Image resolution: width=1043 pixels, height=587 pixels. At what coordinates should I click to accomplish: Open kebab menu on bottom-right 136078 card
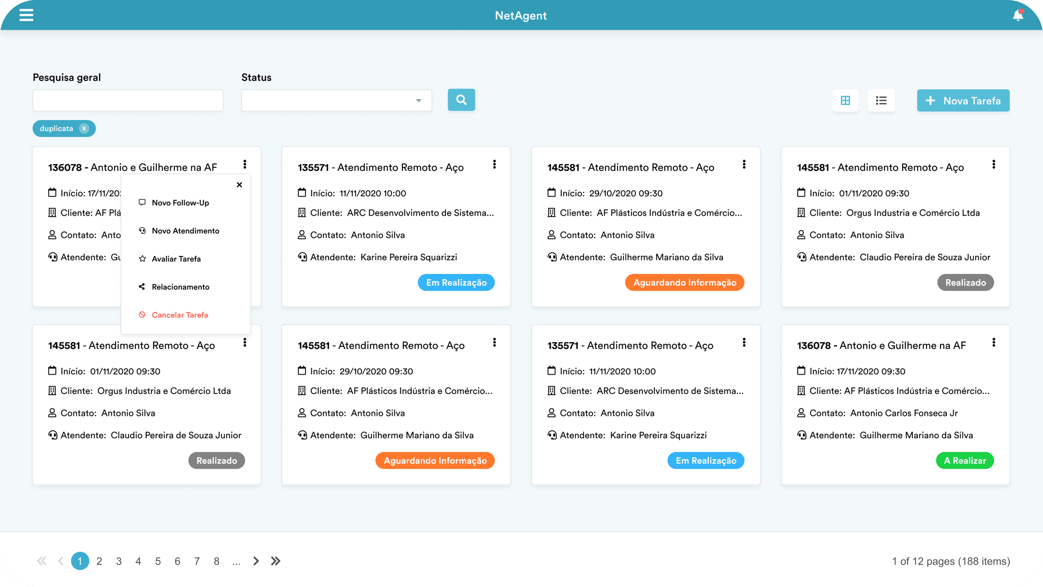pyautogui.click(x=993, y=342)
